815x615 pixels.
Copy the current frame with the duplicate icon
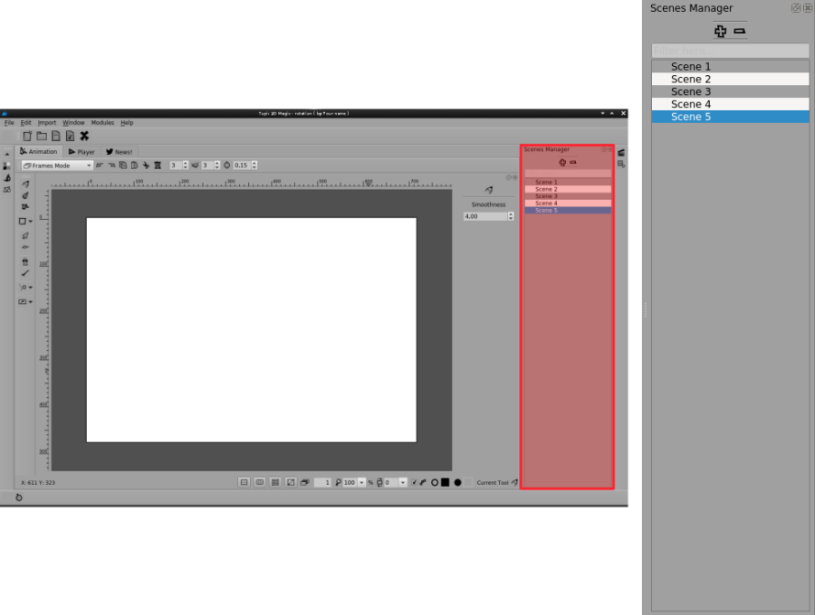point(122,166)
